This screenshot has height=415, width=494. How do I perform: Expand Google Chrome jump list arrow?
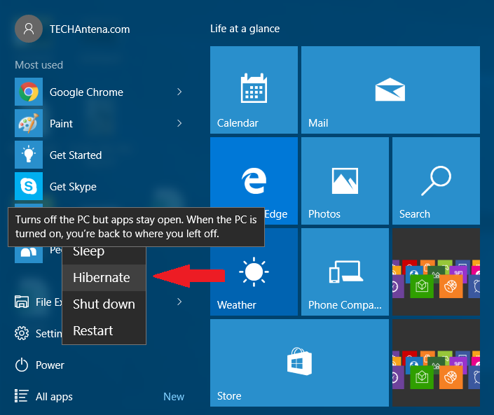tap(179, 92)
